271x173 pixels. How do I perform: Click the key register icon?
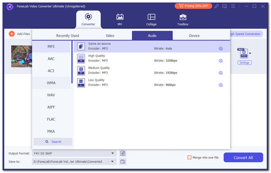click(216, 6)
